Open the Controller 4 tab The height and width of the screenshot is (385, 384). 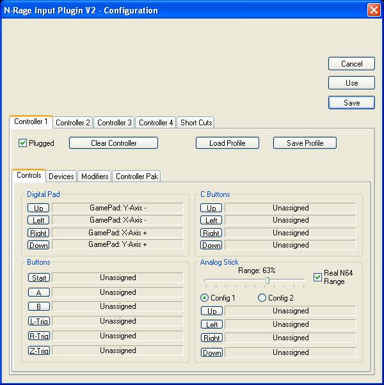[156, 122]
